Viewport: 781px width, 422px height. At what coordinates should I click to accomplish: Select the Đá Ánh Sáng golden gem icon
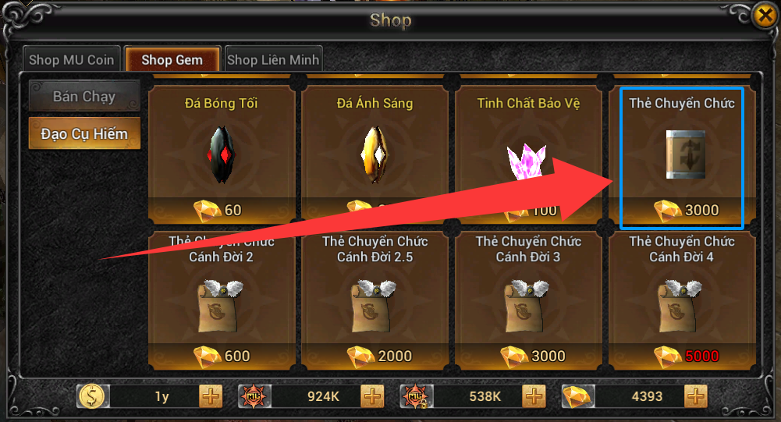coord(375,154)
